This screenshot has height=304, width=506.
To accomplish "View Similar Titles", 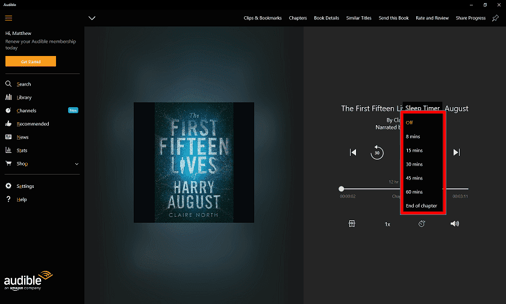I will click(359, 18).
